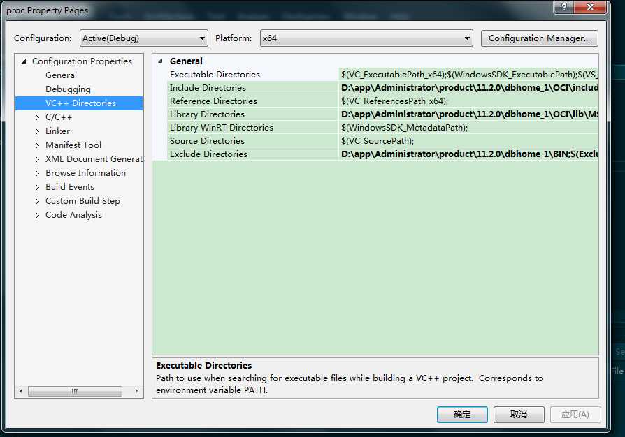
Task: Close the proc Property Pages dialog
Action: pos(591,7)
